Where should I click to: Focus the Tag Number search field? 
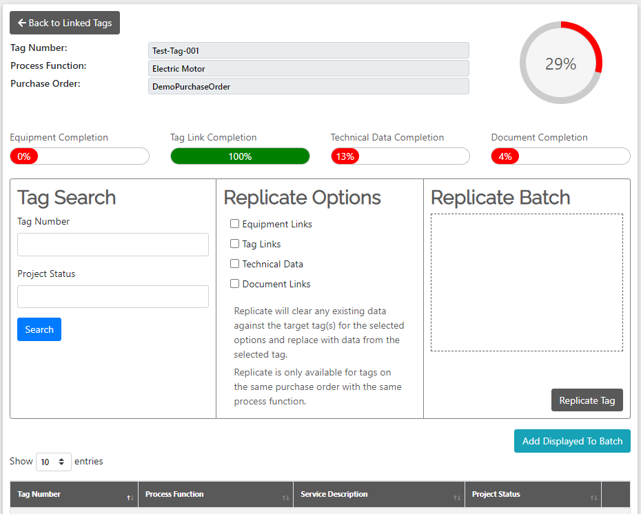[113, 245]
